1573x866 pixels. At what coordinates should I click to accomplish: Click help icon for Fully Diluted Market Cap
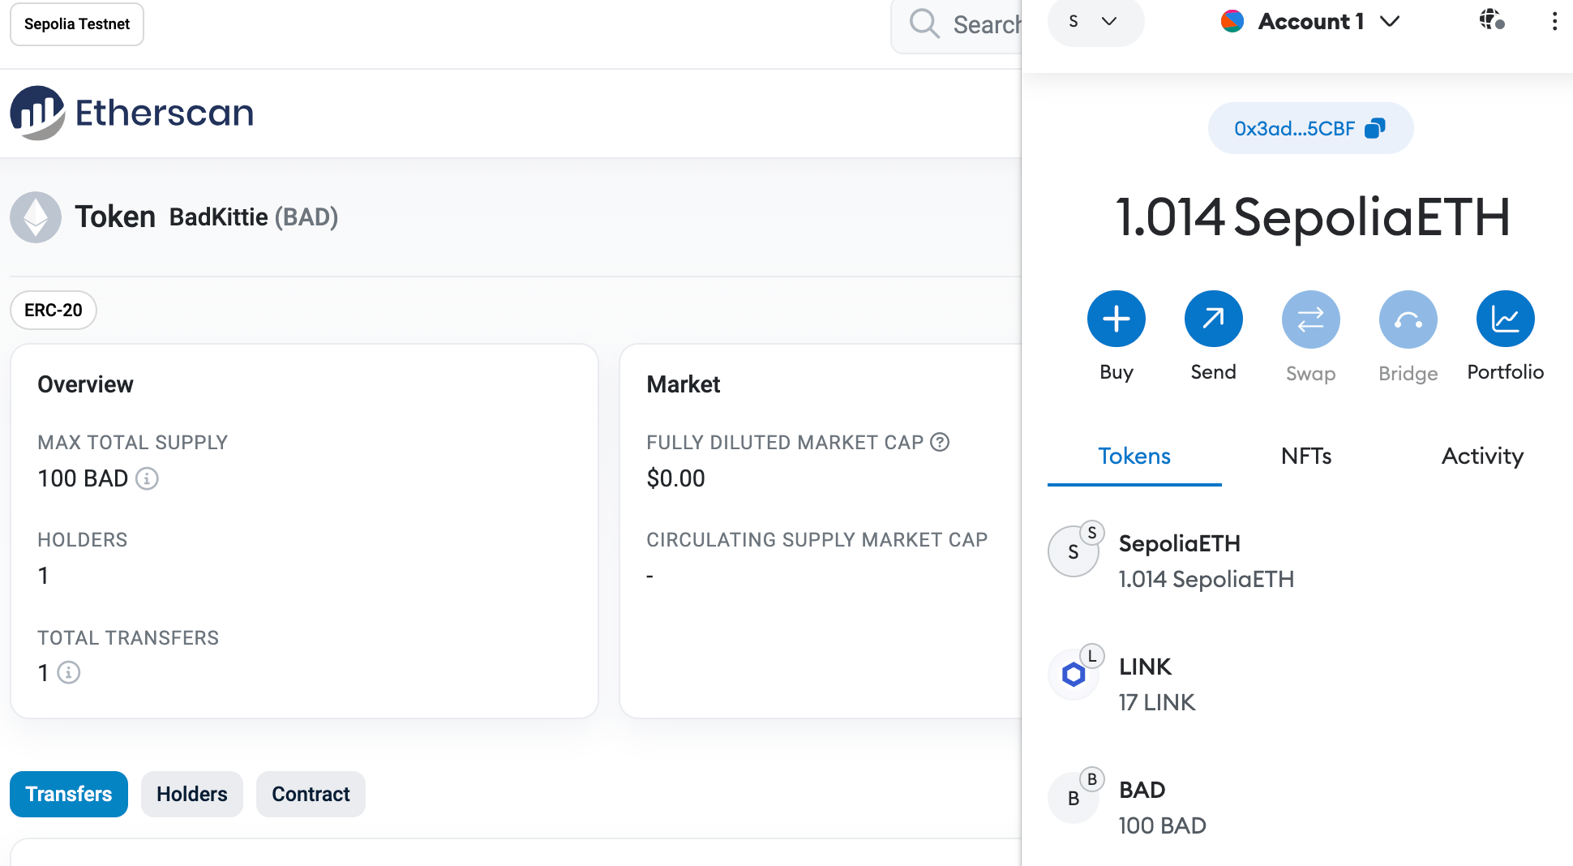click(x=940, y=442)
